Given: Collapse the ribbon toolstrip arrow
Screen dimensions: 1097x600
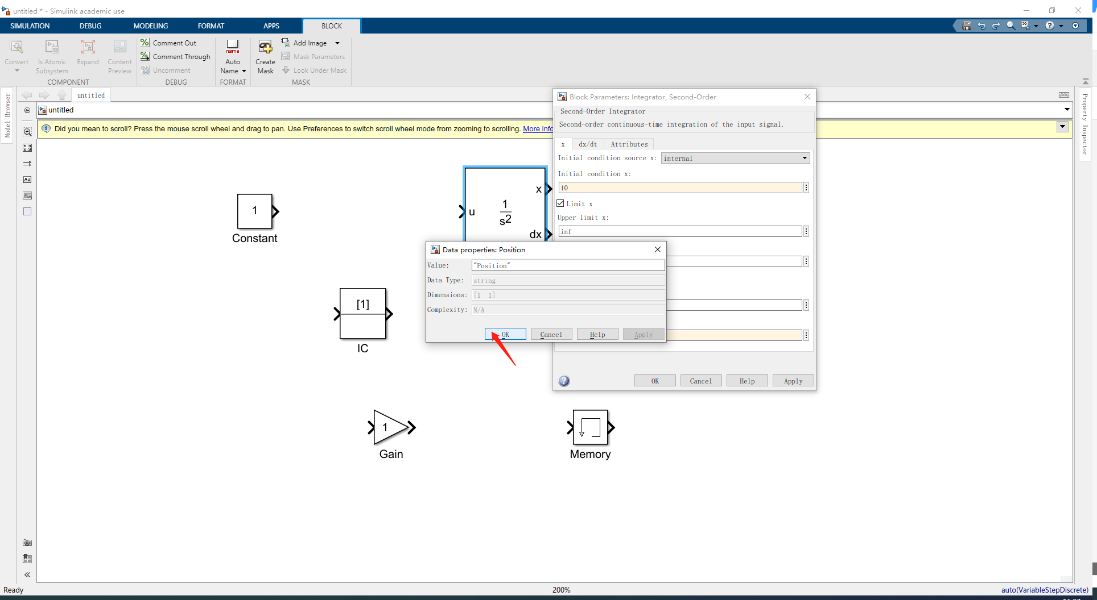Looking at the screenshot, I should pos(1086,81).
